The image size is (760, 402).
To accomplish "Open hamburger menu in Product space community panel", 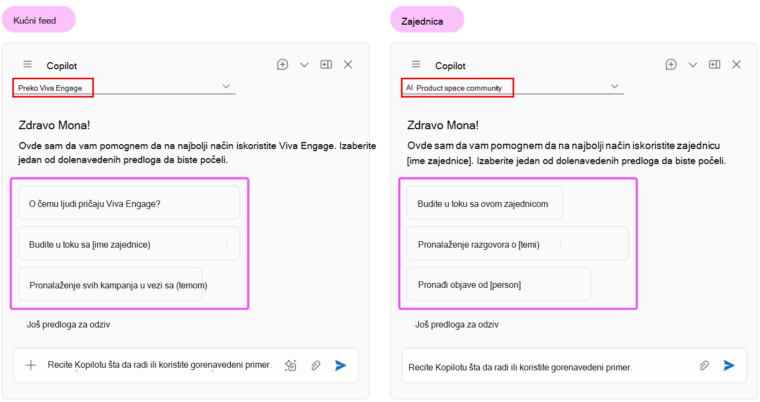I will click(x=416, y=64).
